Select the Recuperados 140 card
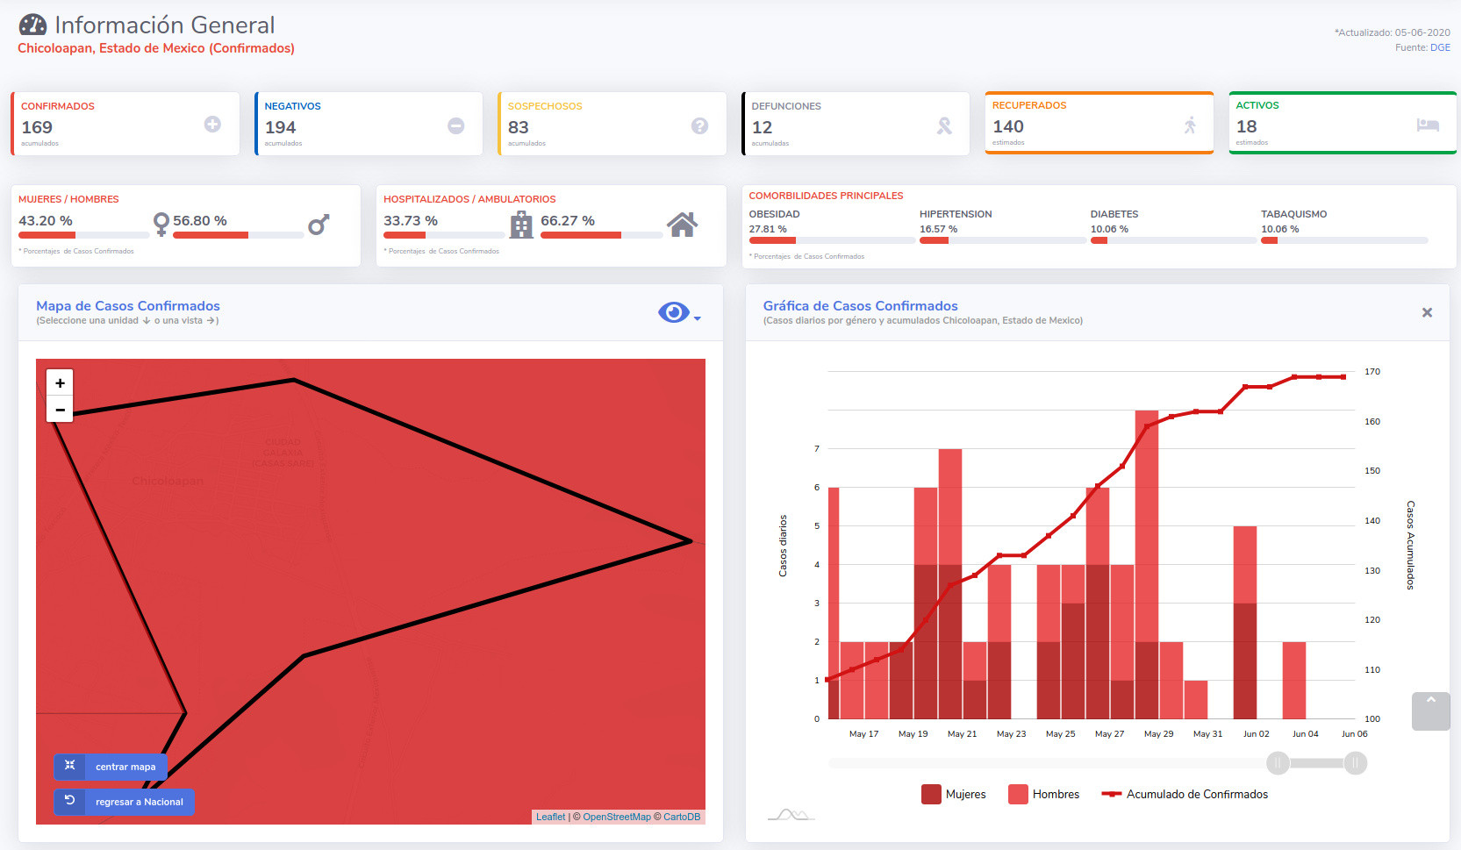This screenshot has width=1461, height=850. [x=1099, y=123]
